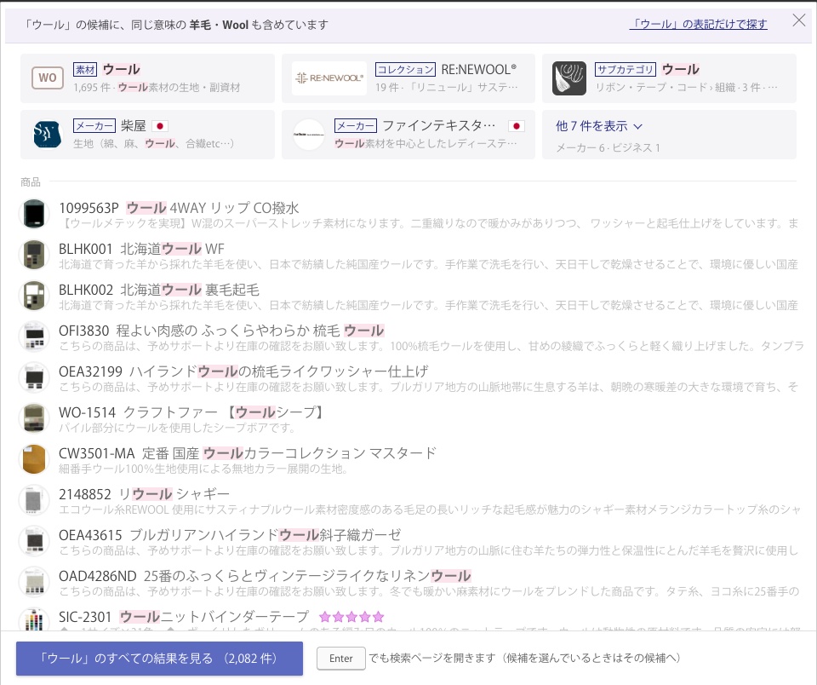817x685 pixels.
Task: Open product BLHK001 北海道ウール WF
Action: click(408, 256)
